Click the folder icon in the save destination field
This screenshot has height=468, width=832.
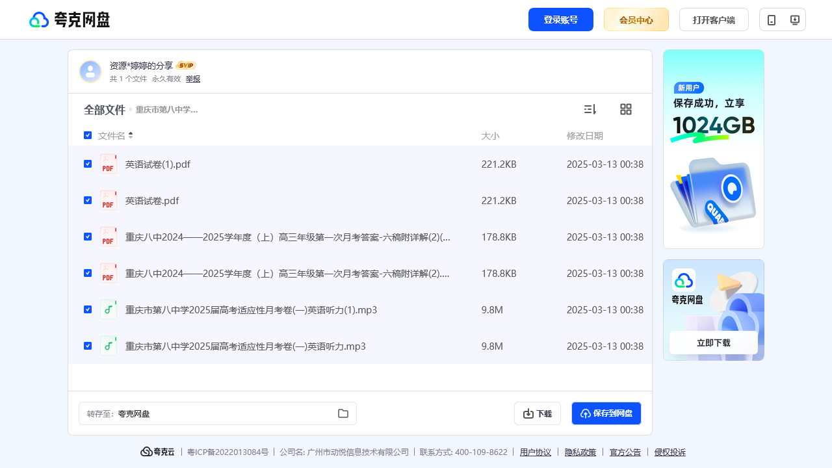tap(343, 413)
